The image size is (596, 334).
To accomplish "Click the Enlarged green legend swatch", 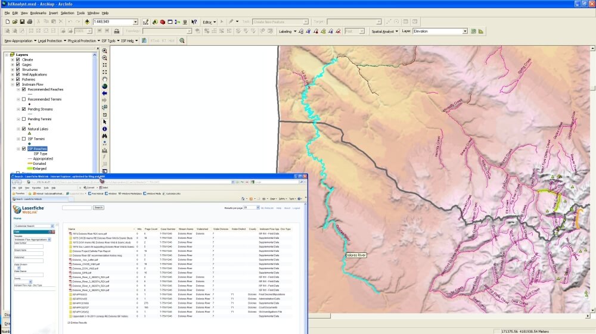I will click(x=30, y=168).
